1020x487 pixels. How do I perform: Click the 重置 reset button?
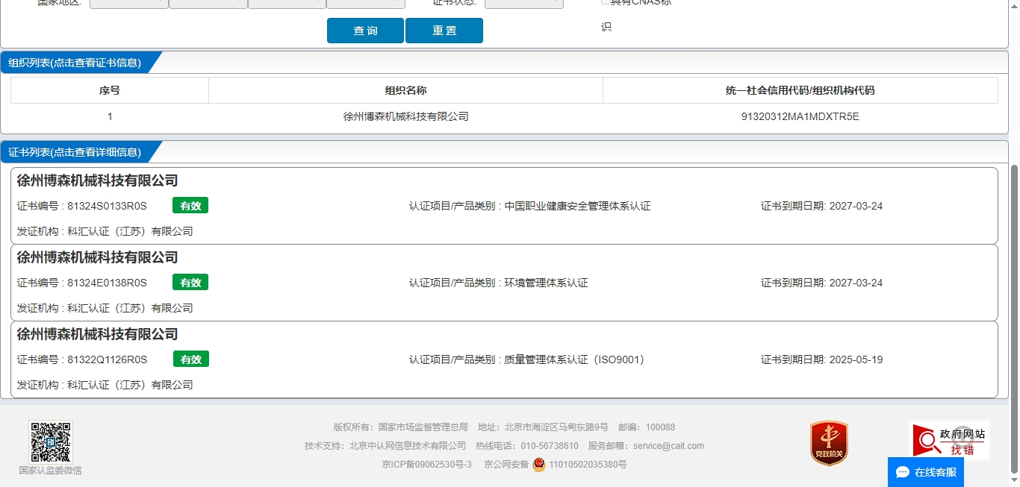coord(444,31)
